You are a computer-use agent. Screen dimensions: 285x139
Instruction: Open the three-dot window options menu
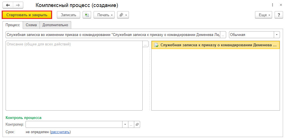click(x=272, y=5)
